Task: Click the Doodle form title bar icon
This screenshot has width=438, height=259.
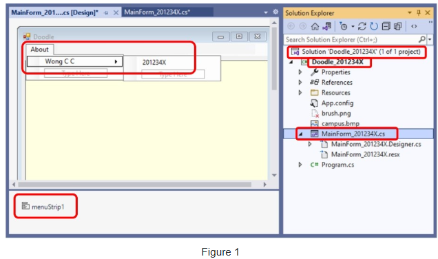Action: 27,37
